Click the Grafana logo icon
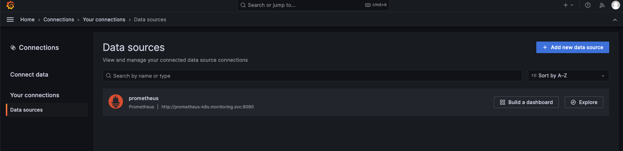 pos(10,5)
